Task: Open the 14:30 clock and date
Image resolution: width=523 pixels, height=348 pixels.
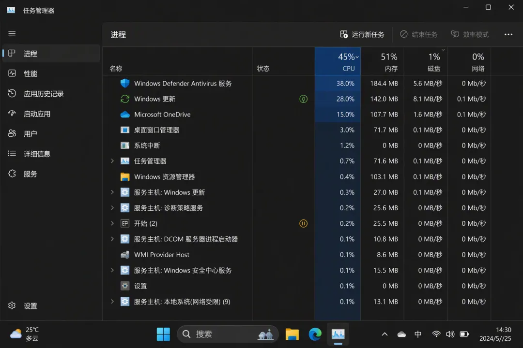Action: pos(495,334)
